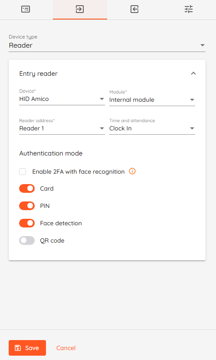Open the Device type dropdown arrow
This screenshot has height=360, width=216.
[203, 45]
